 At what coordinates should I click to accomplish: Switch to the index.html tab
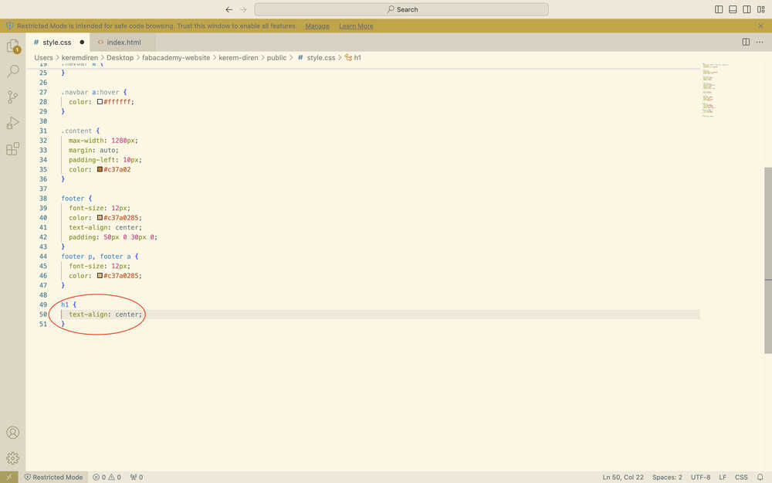point(124,43)
